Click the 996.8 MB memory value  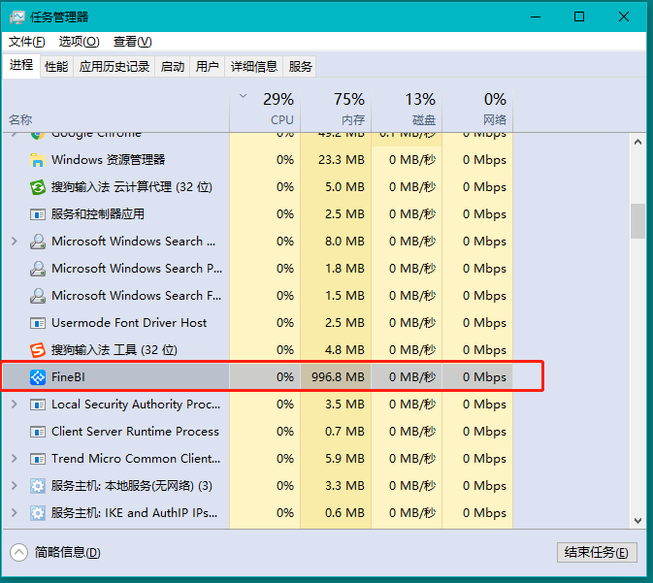[338, 377]
